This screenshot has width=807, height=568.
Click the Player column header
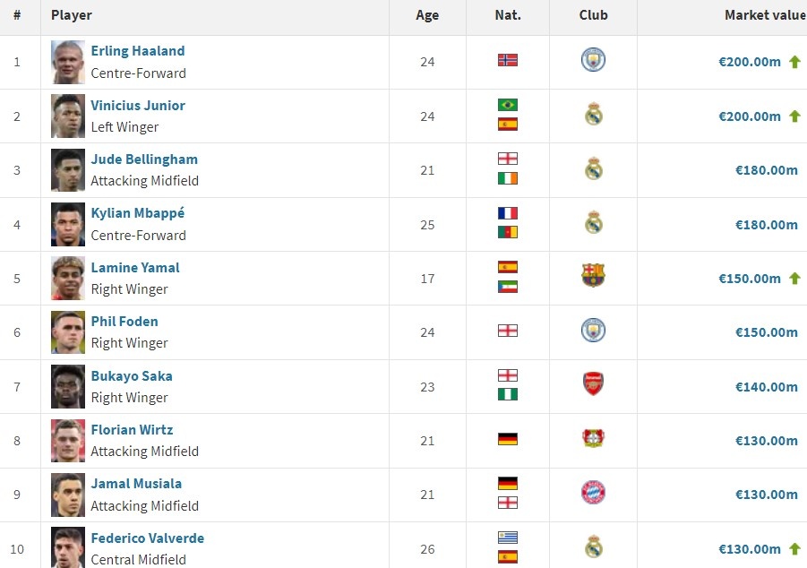(72, 15)
